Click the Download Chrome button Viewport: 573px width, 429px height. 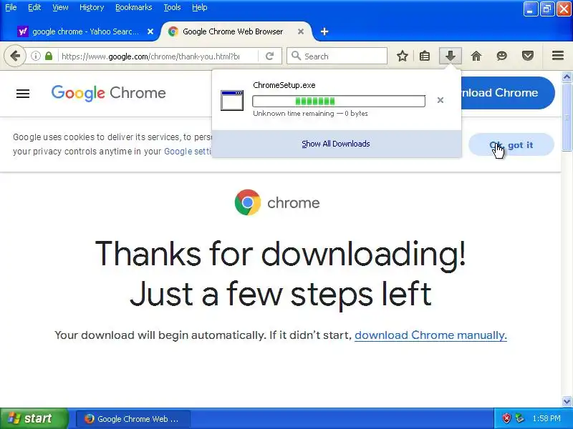pyautogui.click(x=508, y=93)
